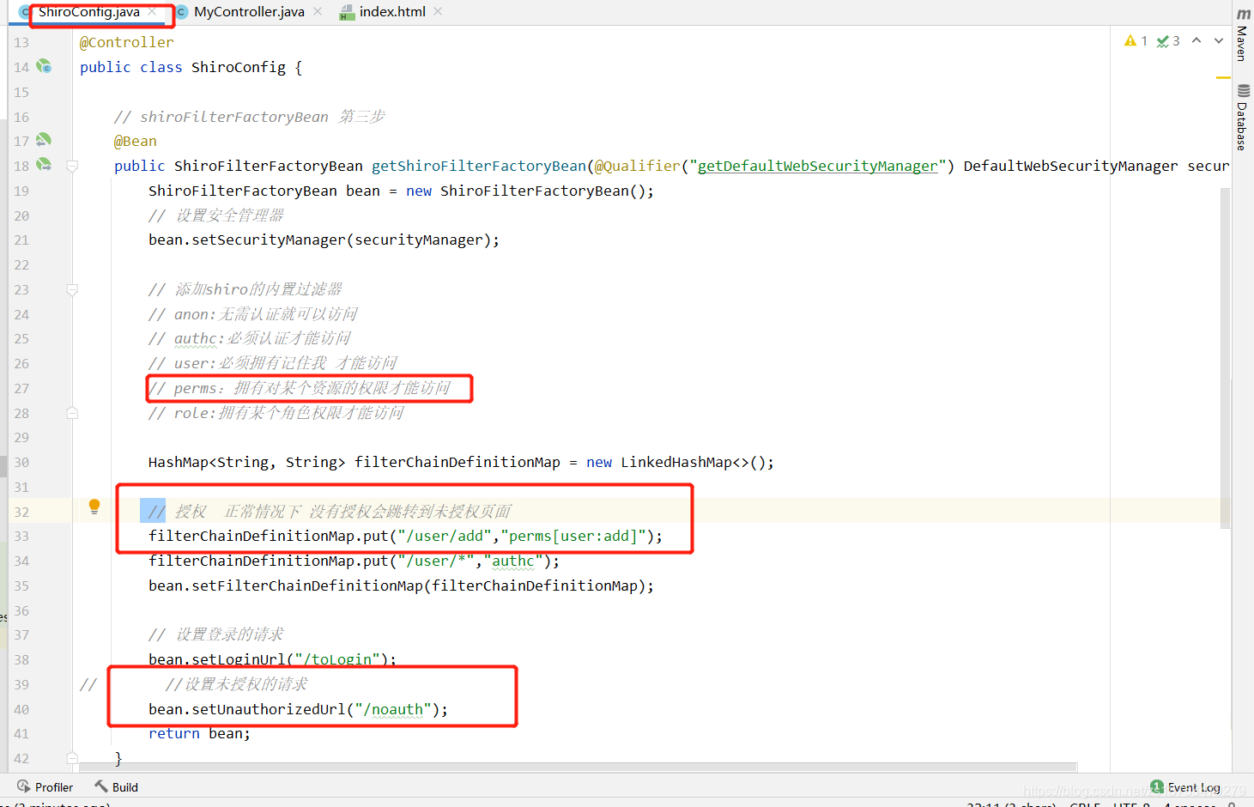Click the bean gutter icon on line 17

[x=44, y=140]
